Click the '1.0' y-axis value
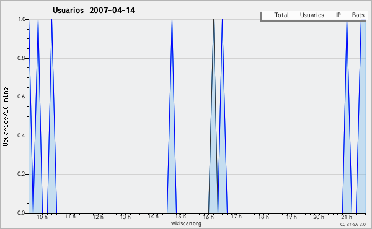The image size is (372, 229). point(22,19)
